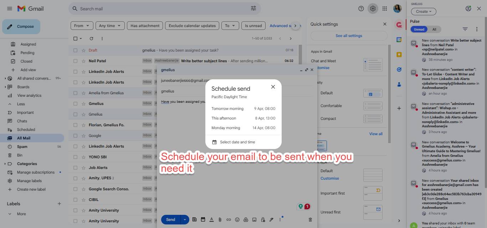The image size is (487, 228).
Task: Insert a link into the email body
Action: coord(229,219)
